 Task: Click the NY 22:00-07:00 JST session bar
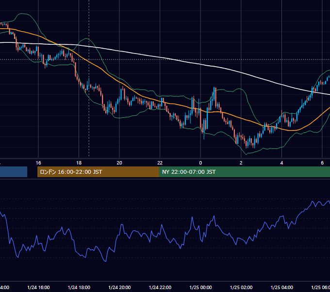(x=245, y=172)
